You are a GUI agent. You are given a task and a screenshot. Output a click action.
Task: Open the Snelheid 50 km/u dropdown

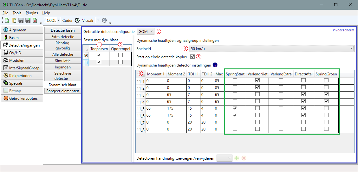click(x=271, y=48)
